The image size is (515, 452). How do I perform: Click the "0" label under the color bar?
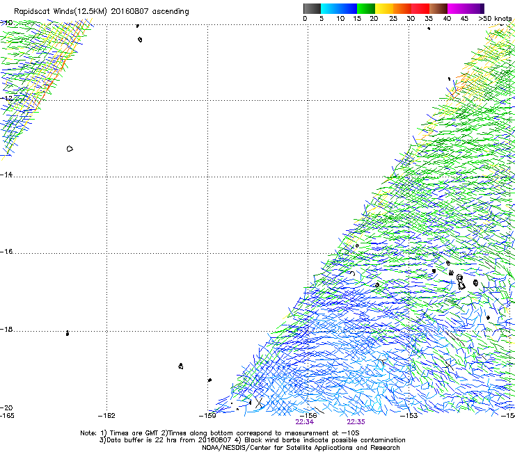coord(305,19)
